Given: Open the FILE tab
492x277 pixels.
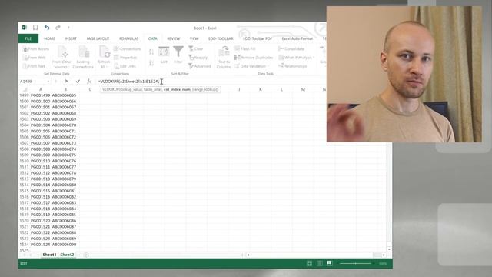Looking at the screenshot, I should point(28,38).
